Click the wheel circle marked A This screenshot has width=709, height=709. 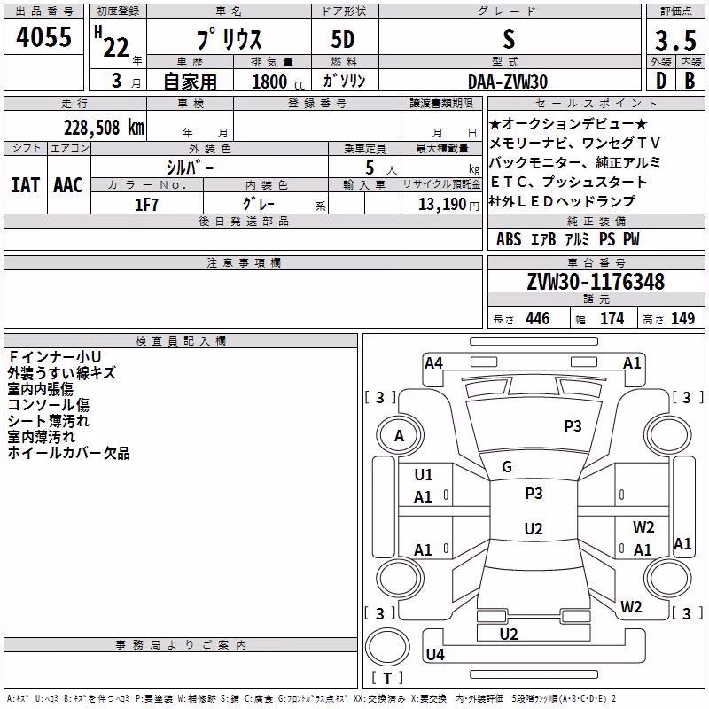[x=400, y=435]
